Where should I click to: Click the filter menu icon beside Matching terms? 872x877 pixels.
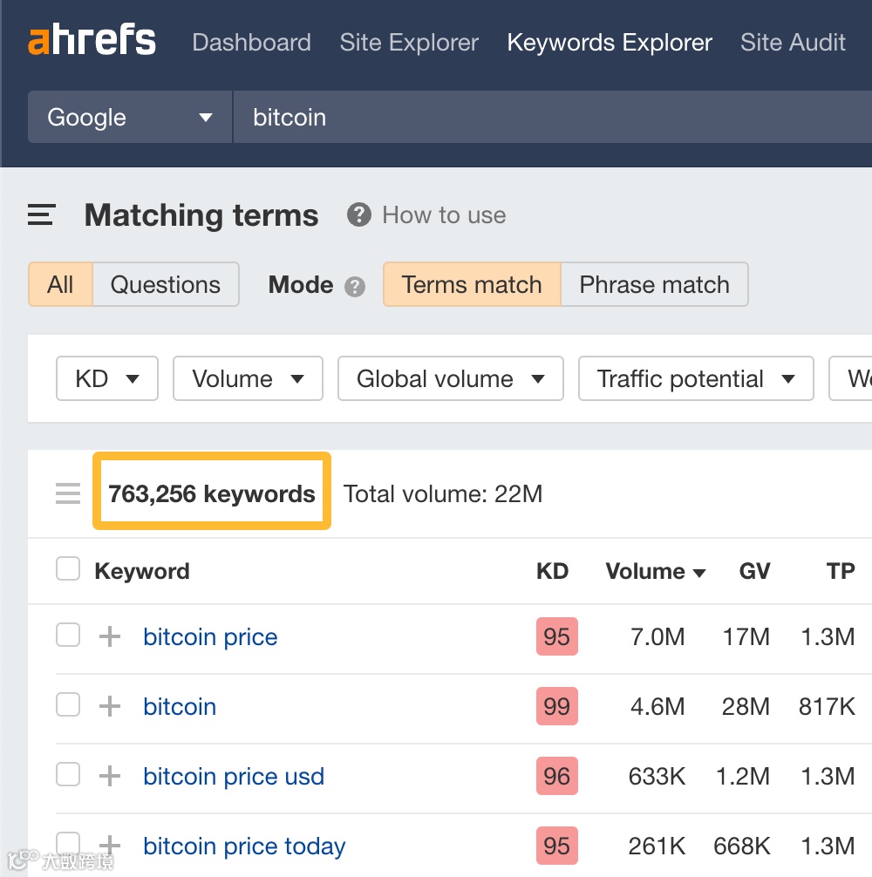click(x=41, y=214)
